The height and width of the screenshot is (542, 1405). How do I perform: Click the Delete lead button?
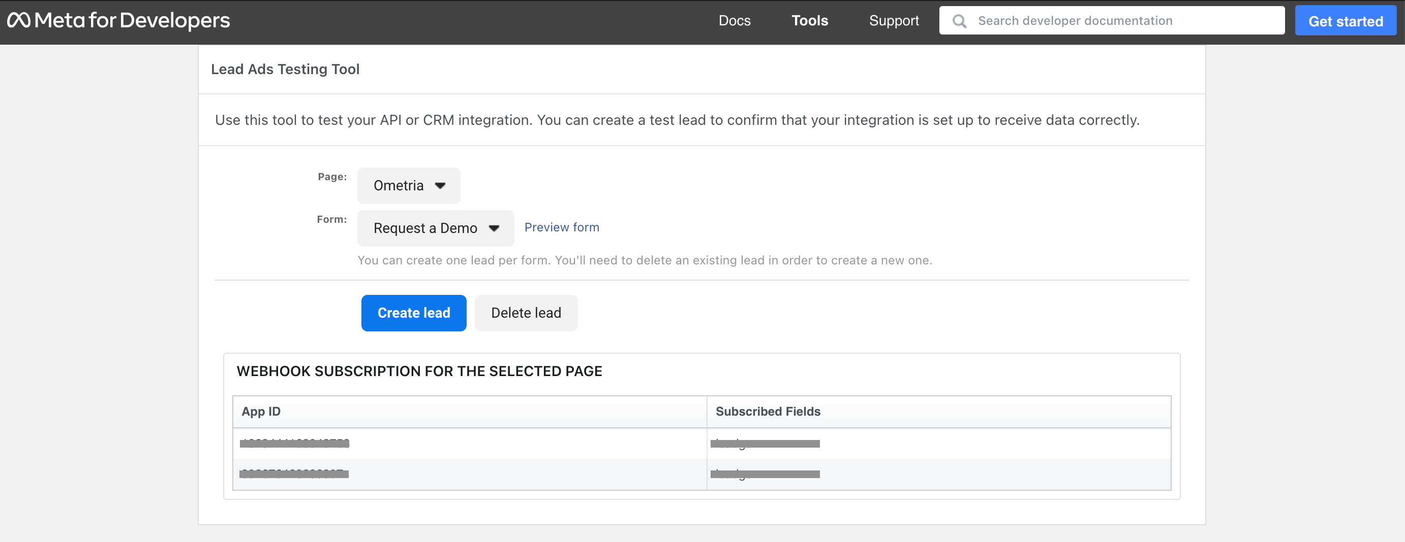click(526, 313)
